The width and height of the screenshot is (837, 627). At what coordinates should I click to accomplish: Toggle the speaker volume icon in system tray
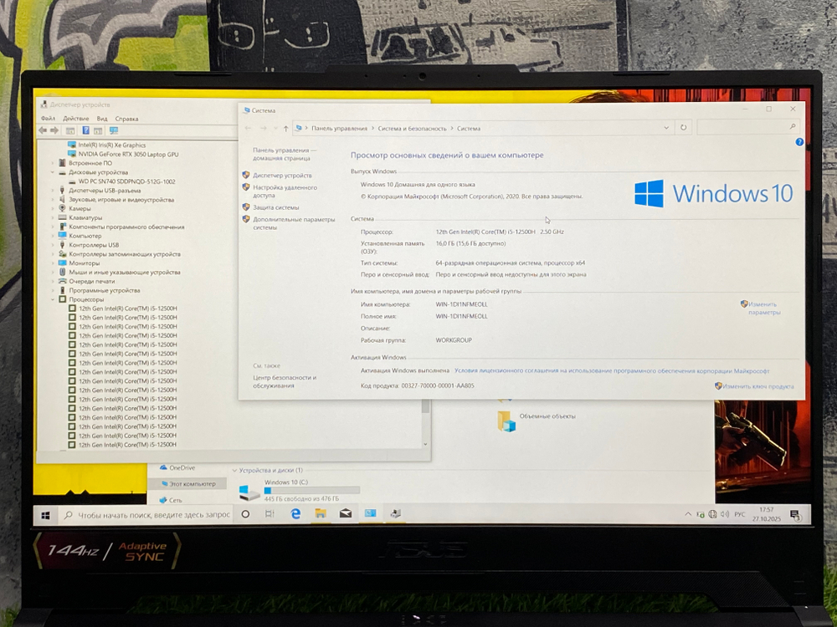point(725,513)
